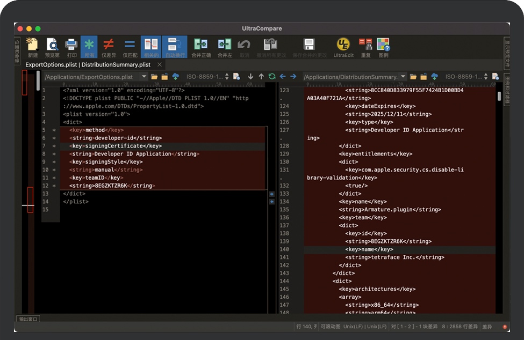524x340 pixels.
Task: Expand left file path ExportOptions.plist dropdown
Action: click(x=143, y=77)
